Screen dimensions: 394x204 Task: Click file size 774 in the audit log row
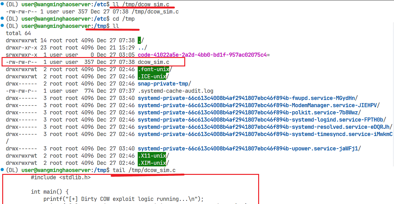89,91
